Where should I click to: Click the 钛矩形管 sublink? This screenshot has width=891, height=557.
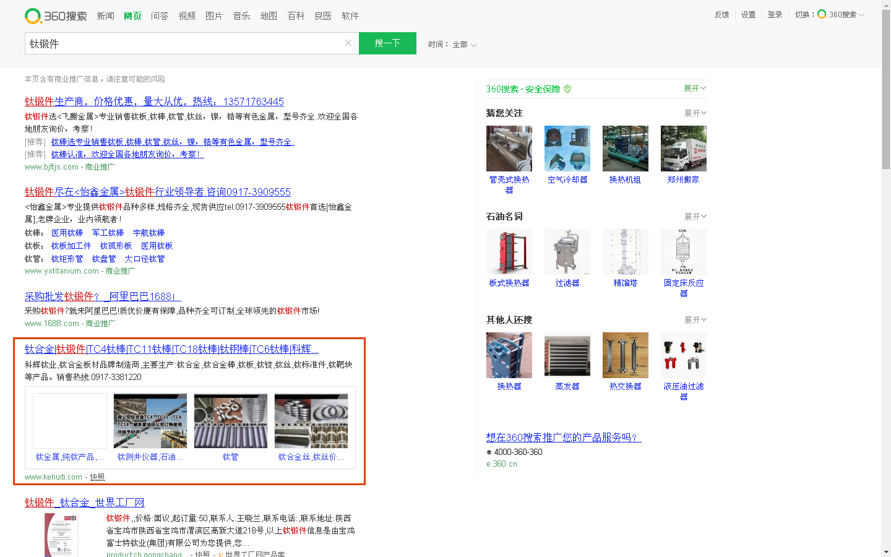(x=67, y=259)
